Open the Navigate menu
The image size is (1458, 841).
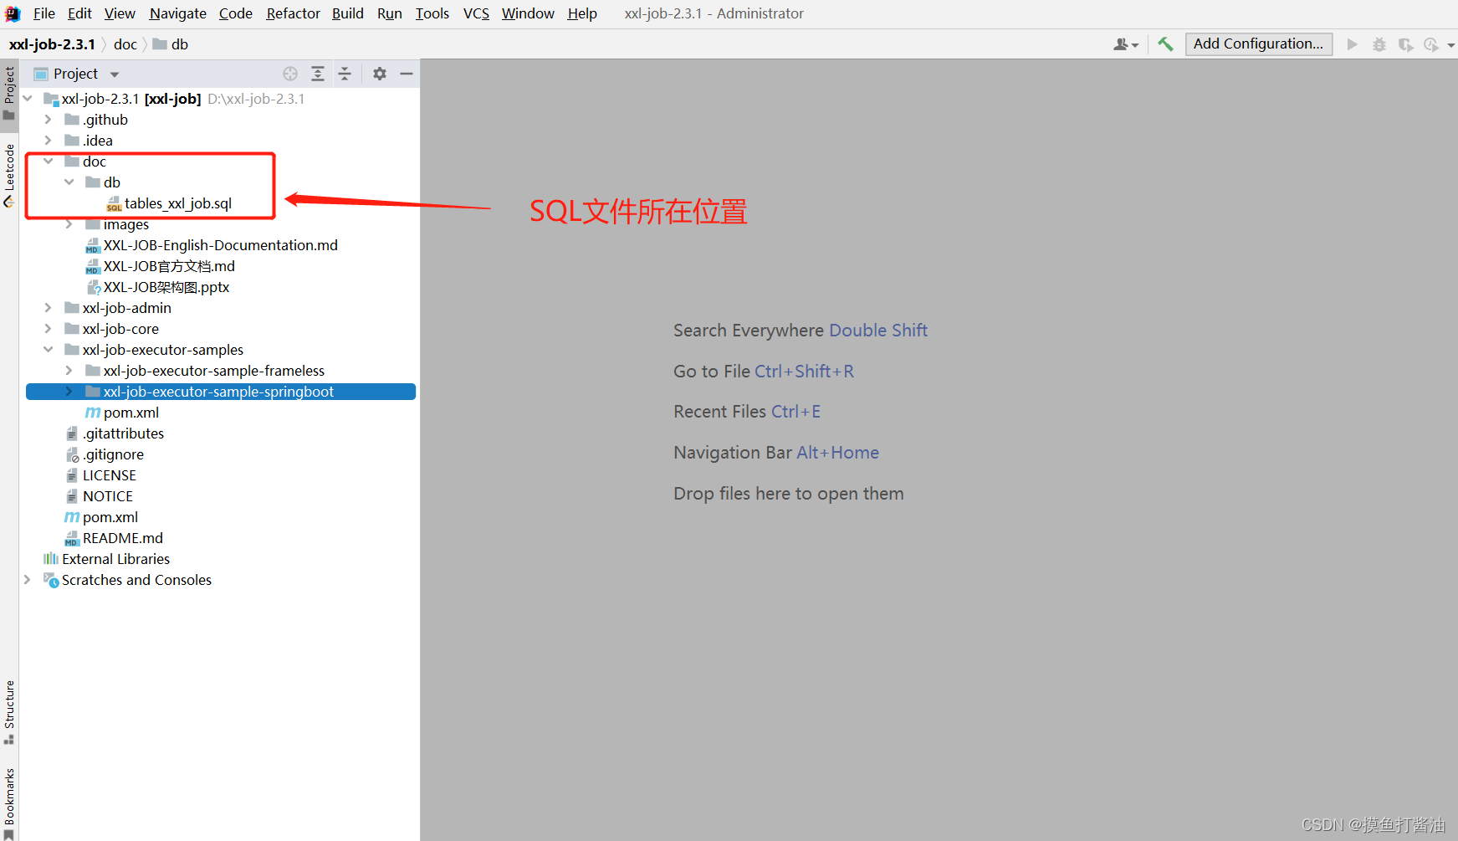pos(177,13)
